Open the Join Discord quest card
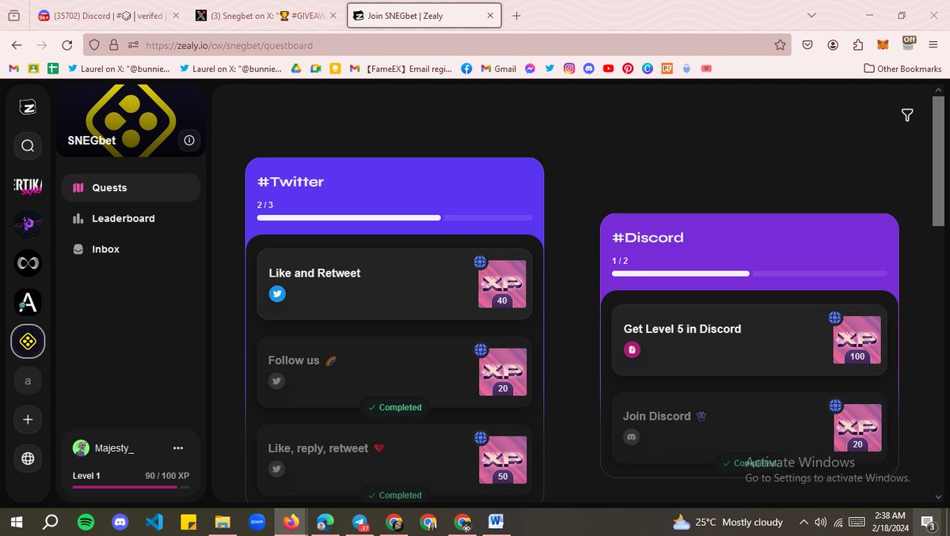The width and height of the screenshot is (950, 536). (x=749, y=428)
